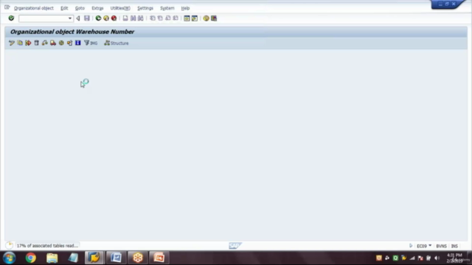Click the Find binoculars icon
Image resolution: width=472 pixels, height=265 pixels.
133,18
